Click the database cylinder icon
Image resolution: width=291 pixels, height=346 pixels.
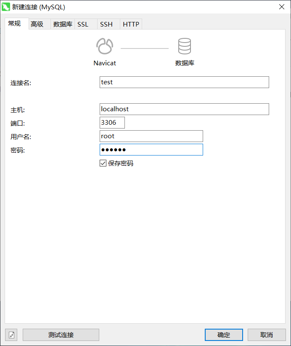184,46
